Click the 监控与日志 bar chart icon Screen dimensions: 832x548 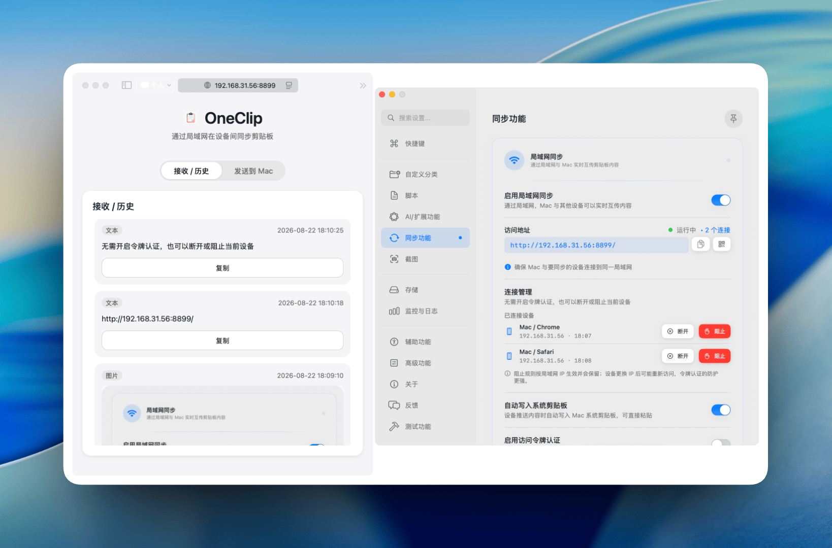(394, 311)
